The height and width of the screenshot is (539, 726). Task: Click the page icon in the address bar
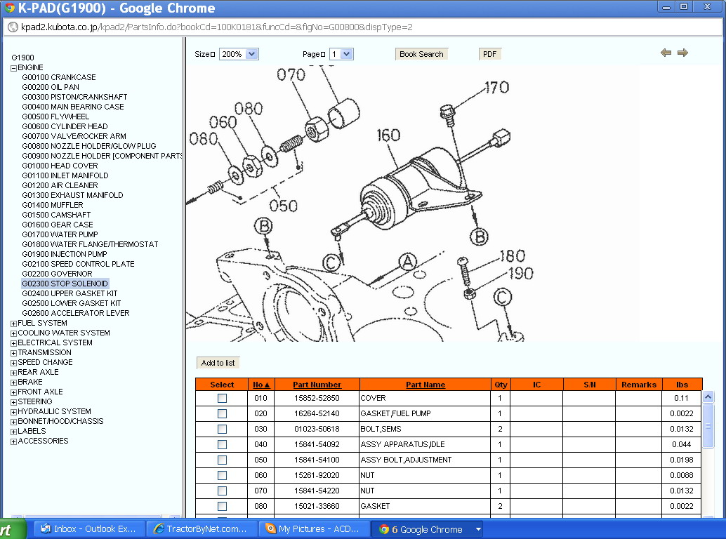tap(13, 27)
